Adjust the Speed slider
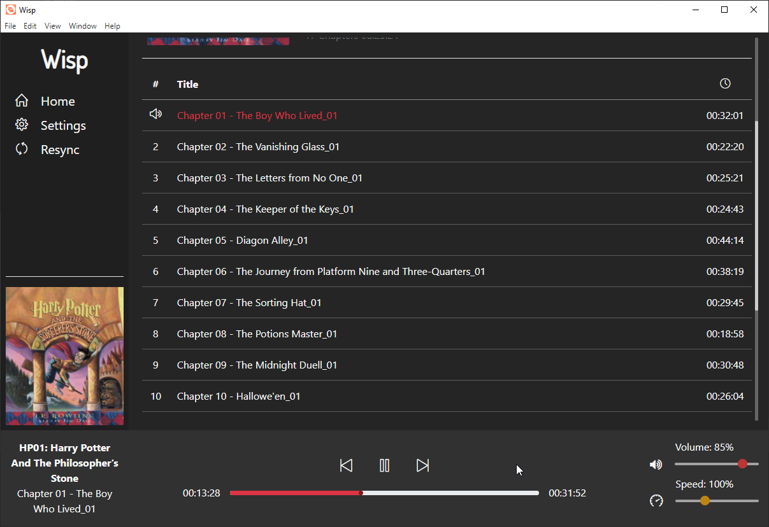This screenshot has width=769, height=527. click(717, 501)
